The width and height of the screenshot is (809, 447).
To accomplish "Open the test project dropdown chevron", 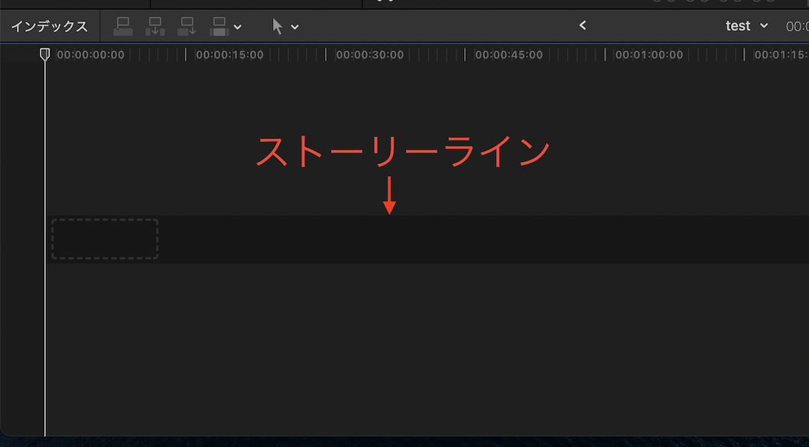I will click(764, 26).
